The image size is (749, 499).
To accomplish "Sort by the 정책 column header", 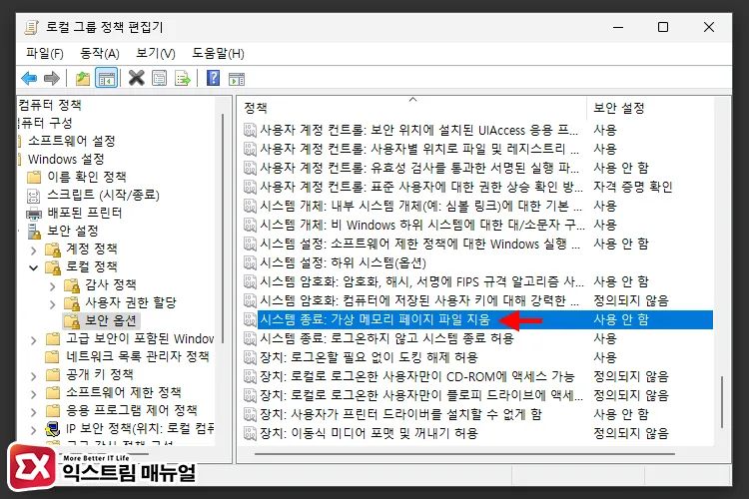I will coord(412,108).
